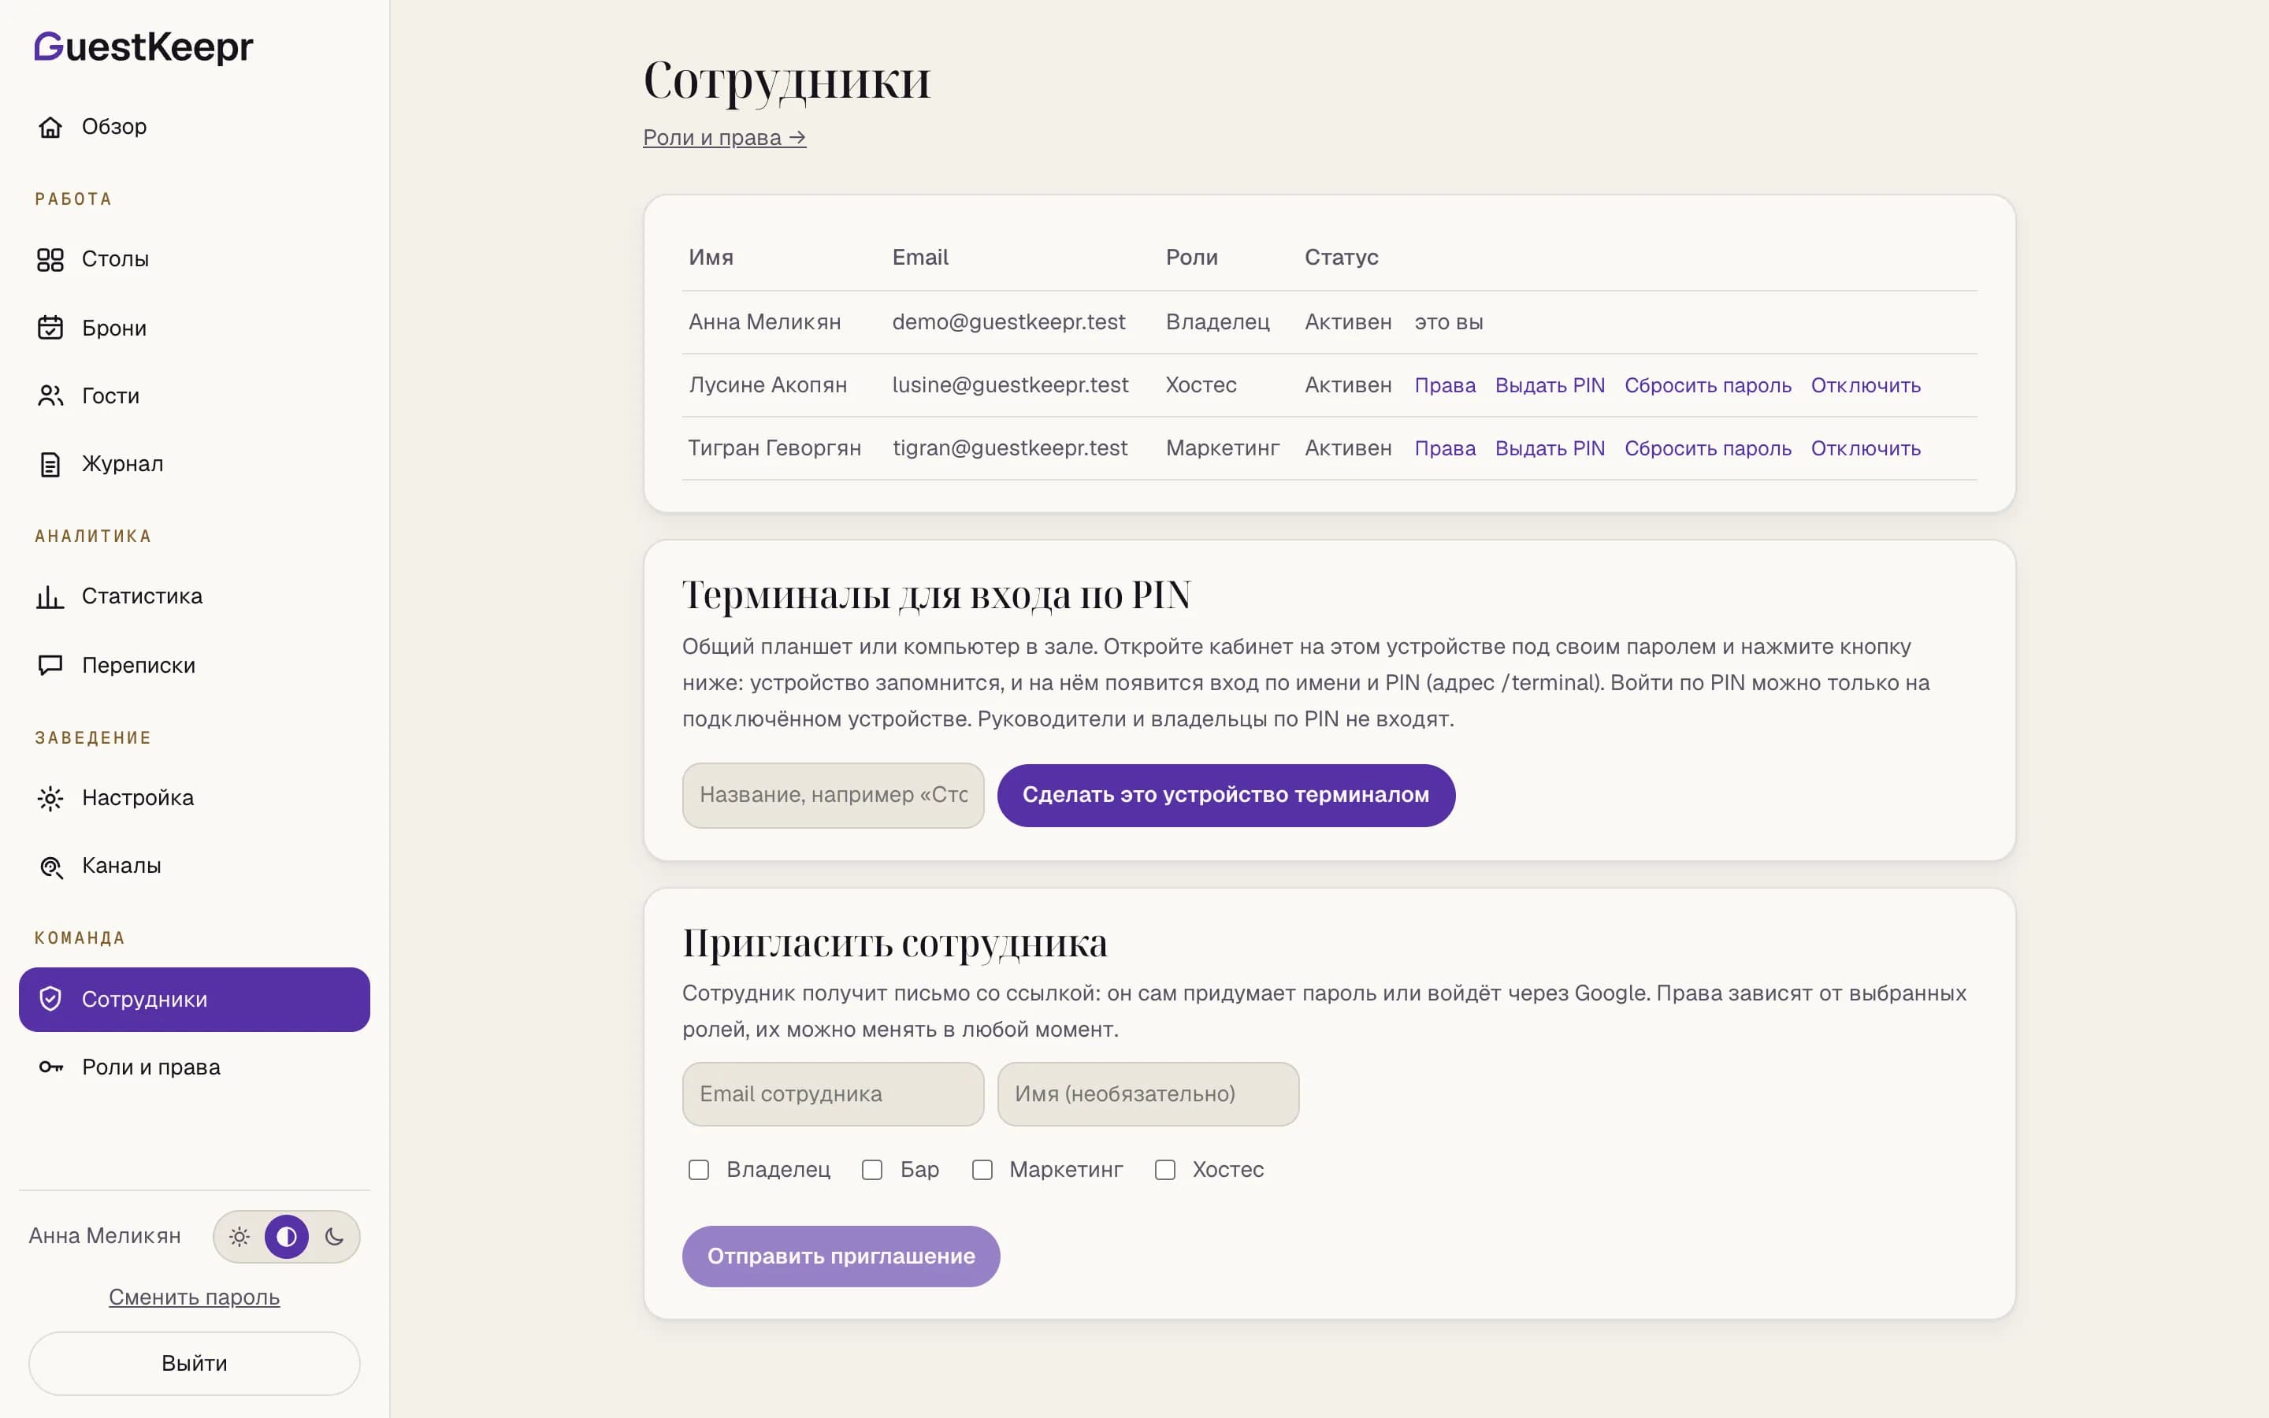Screen dimensions: 2269x1418
Task: Click the signal icon beside Каналы
Action: [50, 867]
